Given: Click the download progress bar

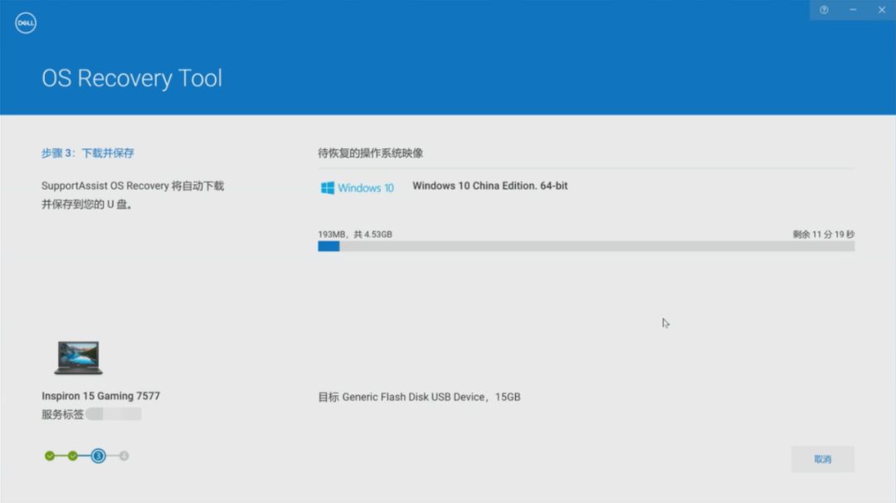Looking at the screenshot, I should (x=585, y=246).
